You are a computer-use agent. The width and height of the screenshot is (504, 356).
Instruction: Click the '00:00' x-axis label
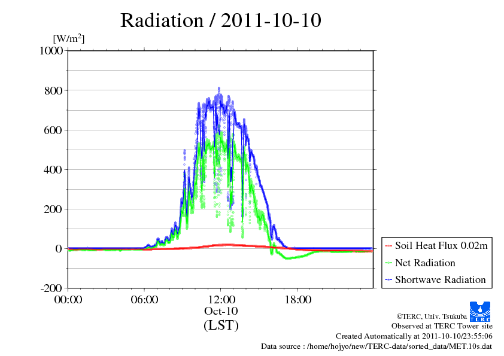click(x=68, y=300)
